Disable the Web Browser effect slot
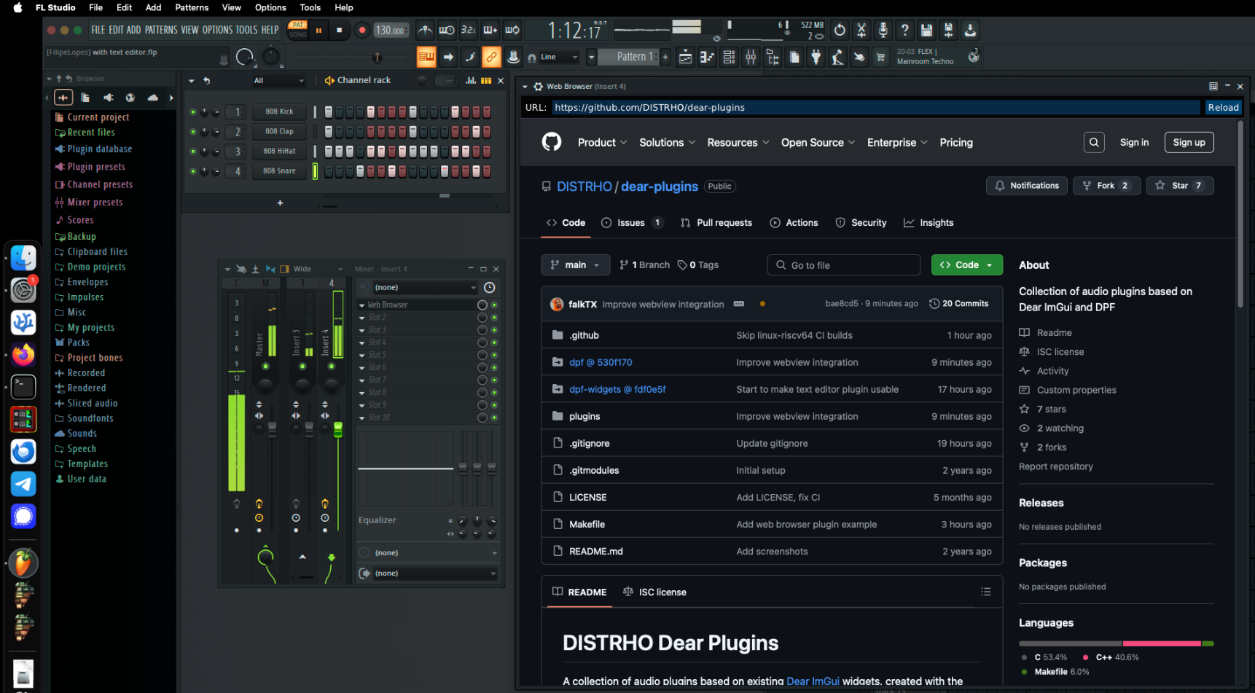This screenshot has height=693, width=1255. pos(494,305)
